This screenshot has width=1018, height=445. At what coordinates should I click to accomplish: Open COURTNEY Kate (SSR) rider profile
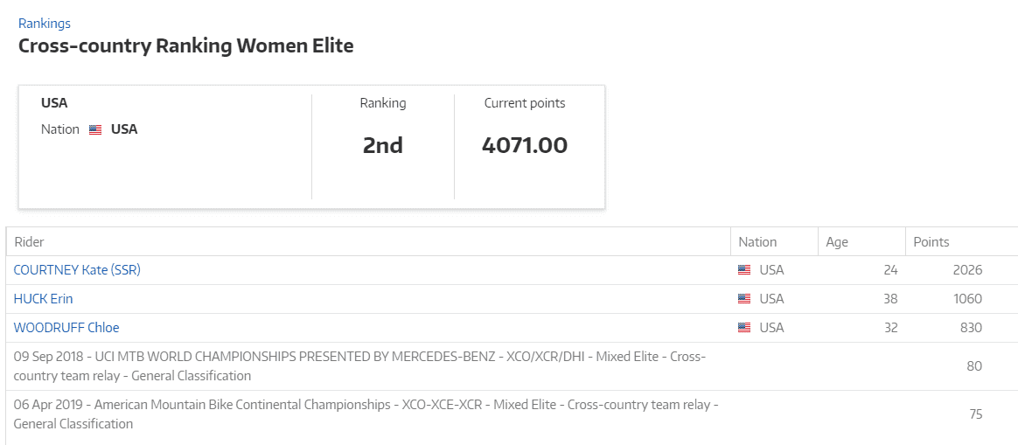77,270
